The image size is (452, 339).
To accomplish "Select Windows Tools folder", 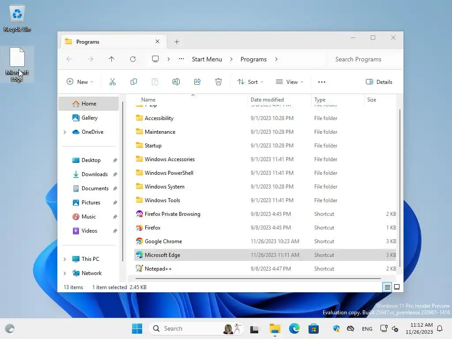I will pyautogui.click(x=265, y=200).
